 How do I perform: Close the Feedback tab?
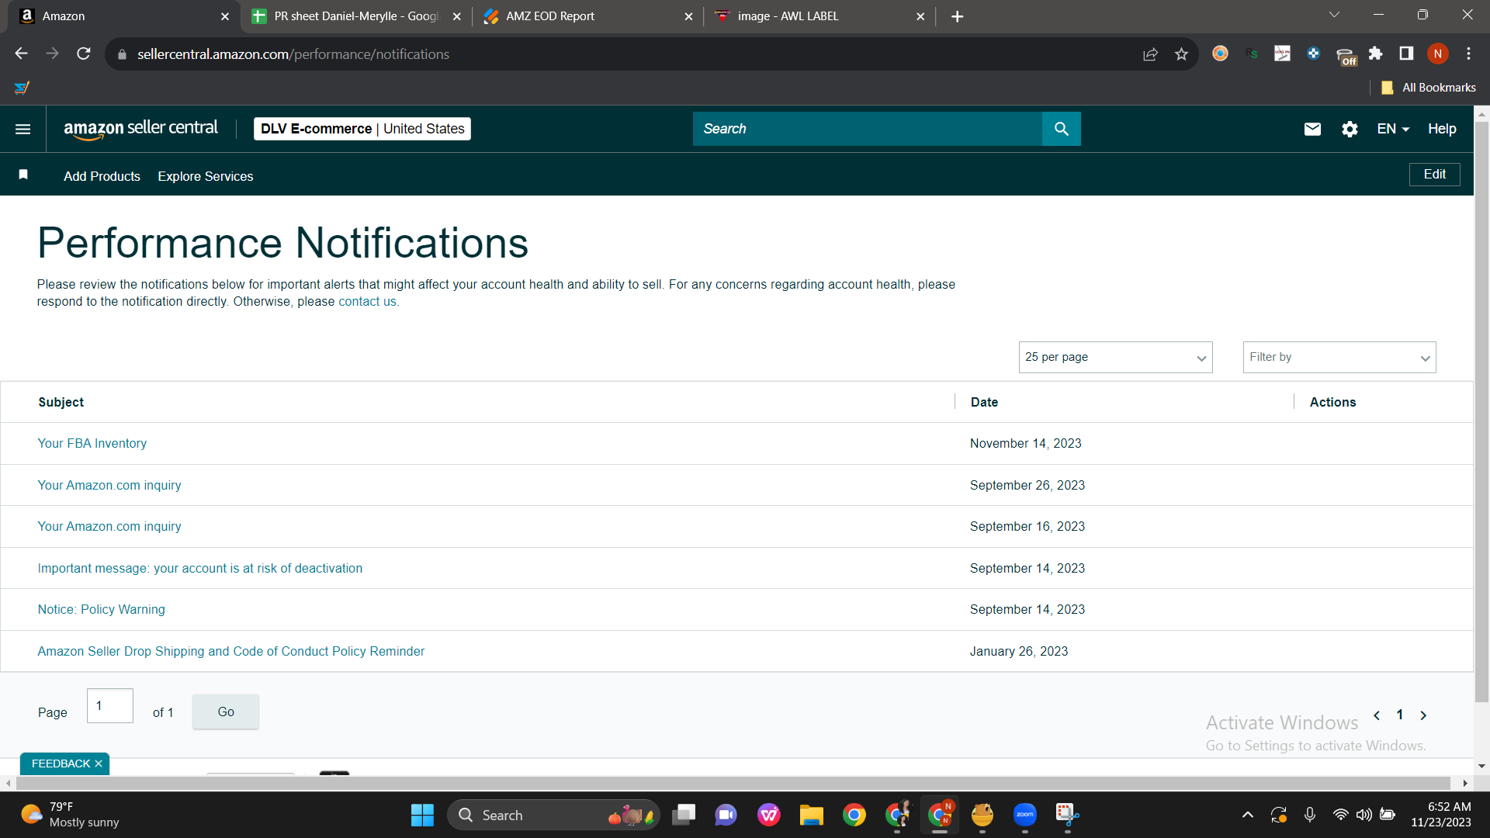(x=99, y=764)
